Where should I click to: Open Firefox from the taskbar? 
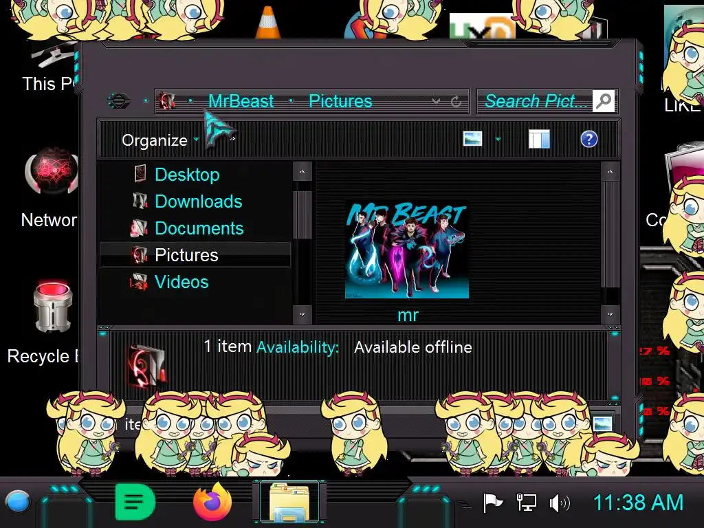click(x=212, y=501)
